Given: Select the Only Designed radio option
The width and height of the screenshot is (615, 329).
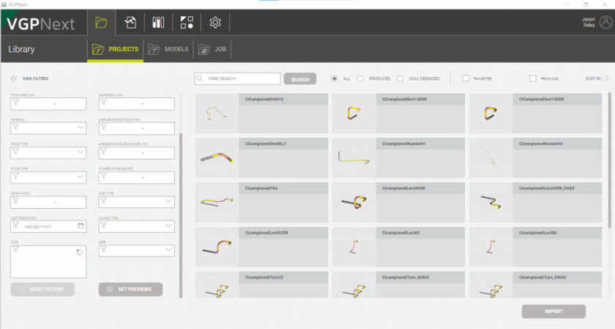Looking at the screenshot, I should coord(400,78).
